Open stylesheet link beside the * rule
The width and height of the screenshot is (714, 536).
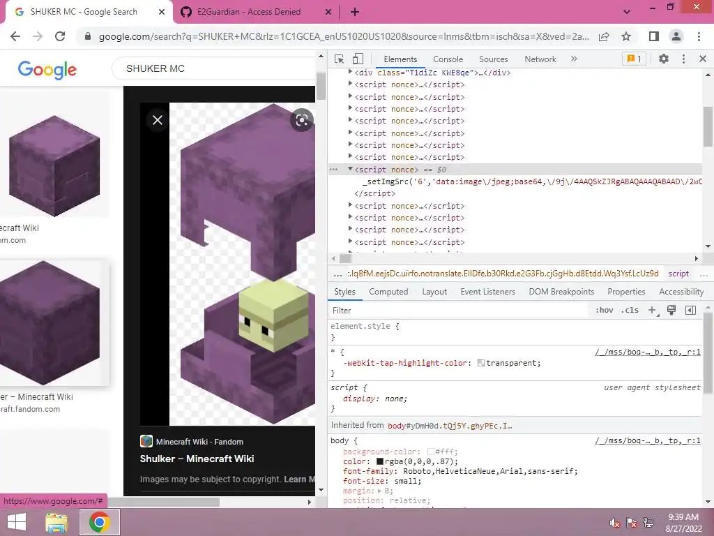click(x=648, y=352)
